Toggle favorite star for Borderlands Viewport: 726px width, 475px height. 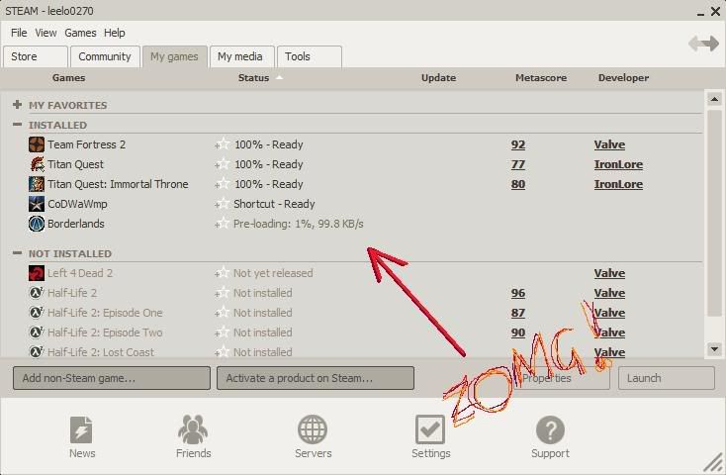[x=223, y=224]
